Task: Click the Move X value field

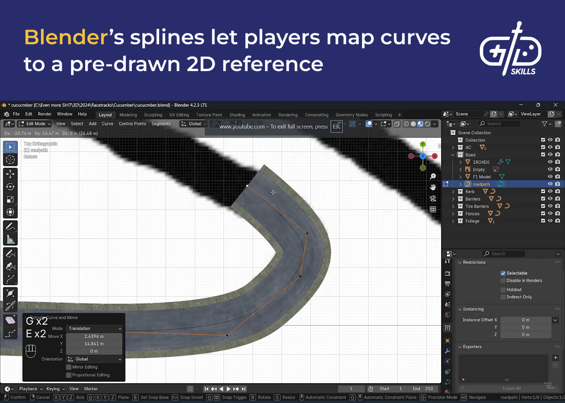Action: [94, 336]
